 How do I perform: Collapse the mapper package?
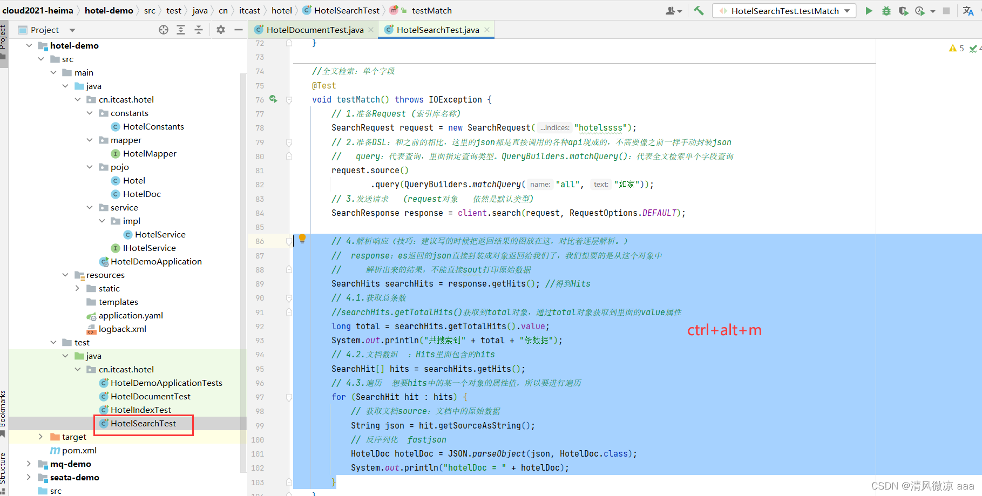pyautogui.click(x=90, y=140)
